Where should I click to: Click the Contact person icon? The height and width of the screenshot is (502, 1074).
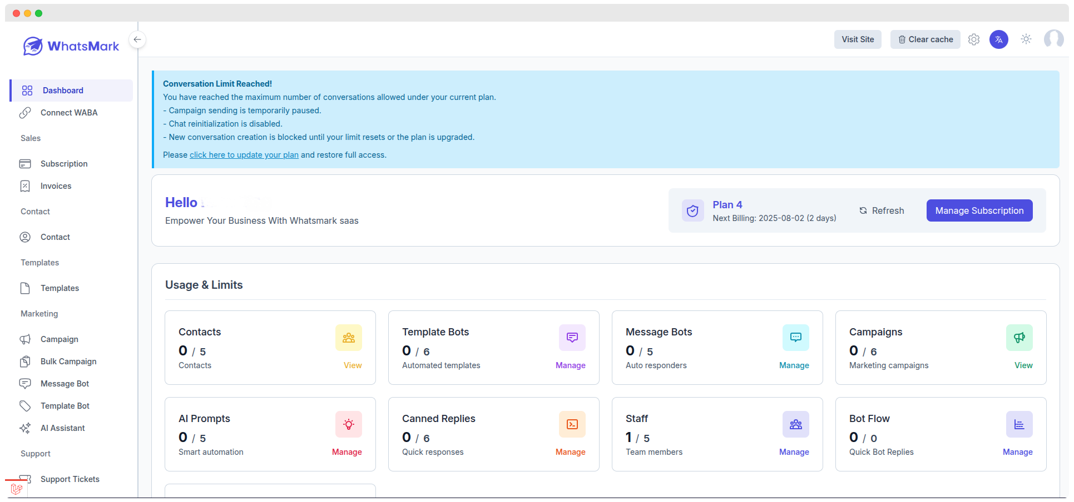pos(25,237)
